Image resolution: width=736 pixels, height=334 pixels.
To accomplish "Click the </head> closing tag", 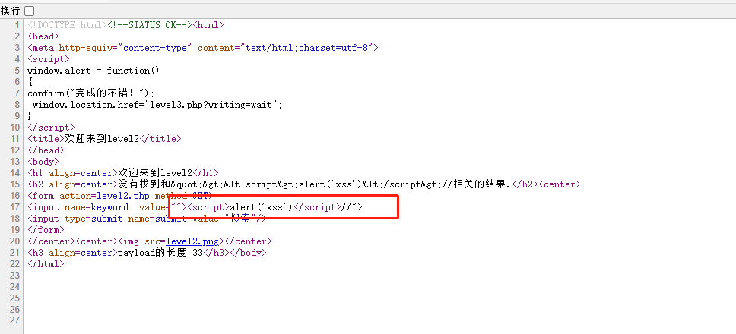I will (x=46, y=150).
